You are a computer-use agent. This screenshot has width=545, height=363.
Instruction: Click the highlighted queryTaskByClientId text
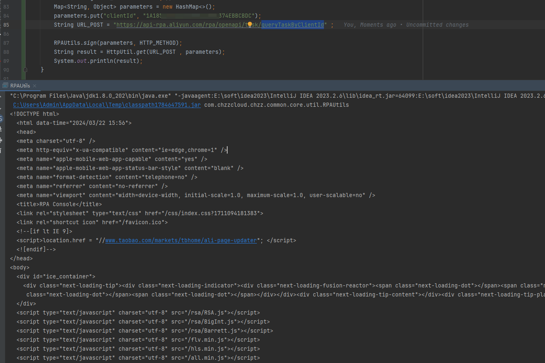point(293,25)
